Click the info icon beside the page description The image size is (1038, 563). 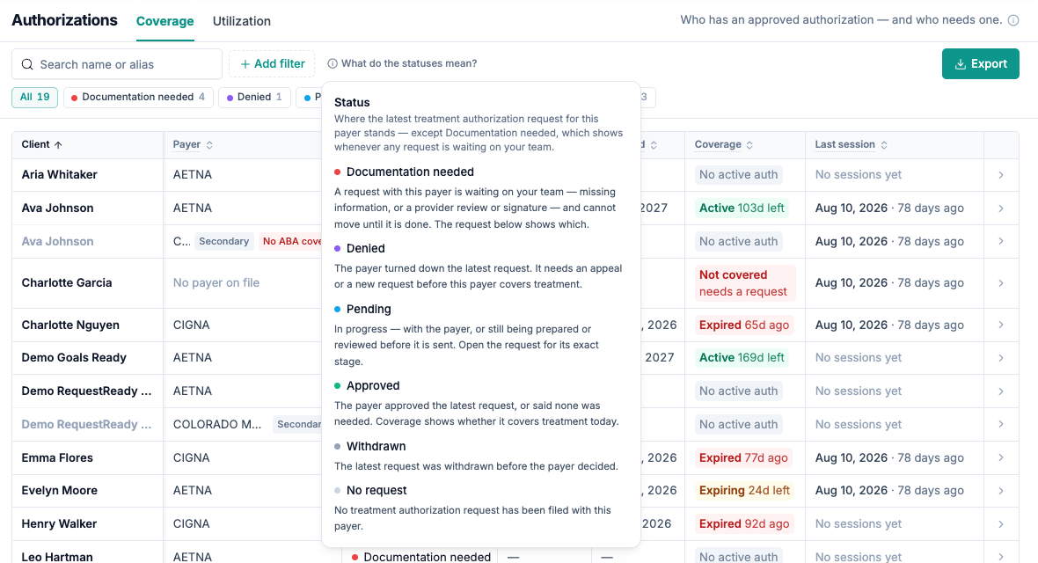tap(1012, 20)
